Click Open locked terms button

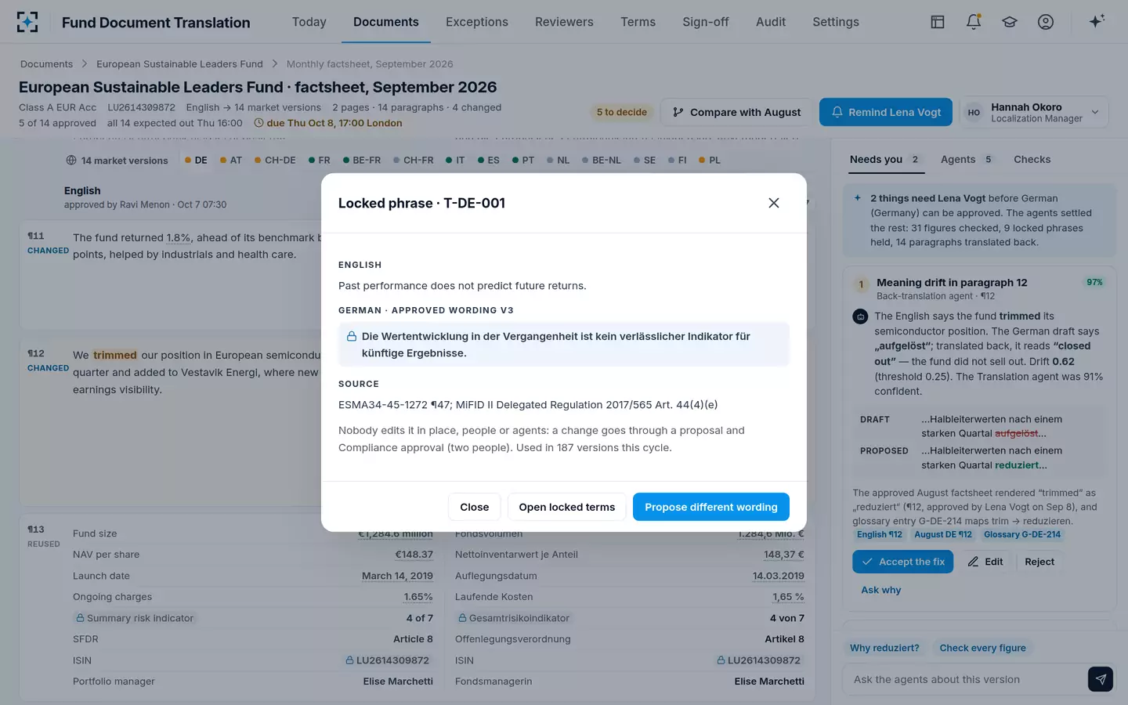coord(567,507)
